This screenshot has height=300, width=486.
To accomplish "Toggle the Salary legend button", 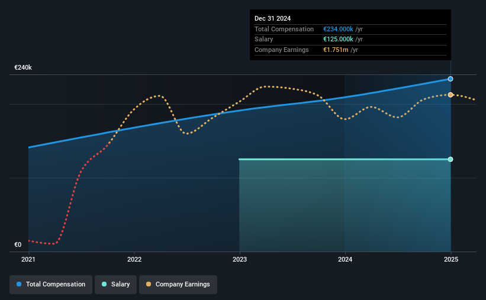I will point(115,284).
